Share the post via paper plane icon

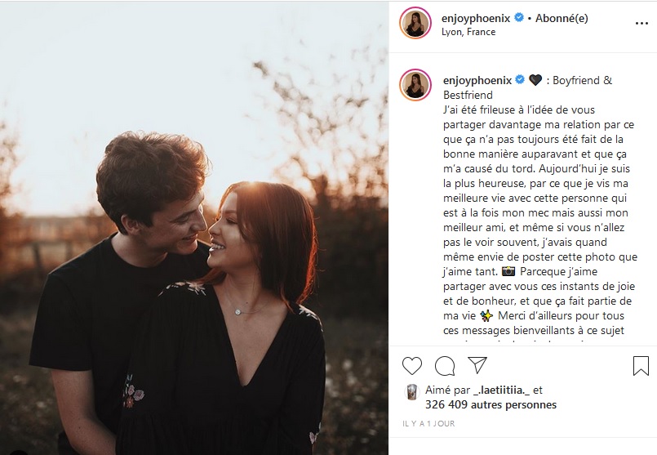tap(477, 364)
